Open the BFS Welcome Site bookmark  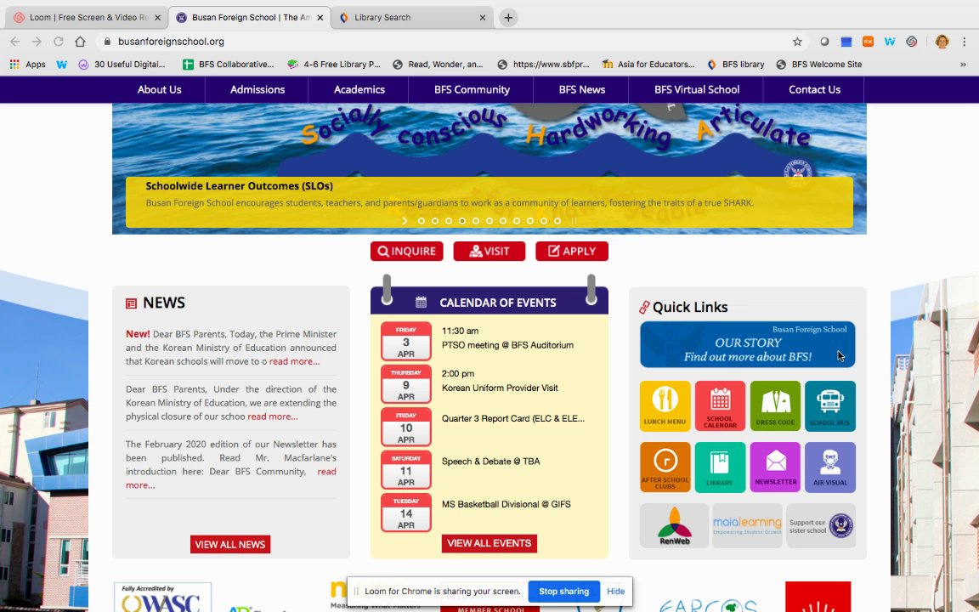tap(819, 65)
